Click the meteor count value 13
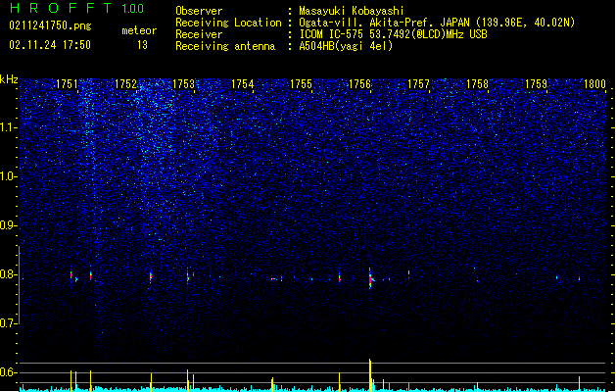 pos(142,45)
